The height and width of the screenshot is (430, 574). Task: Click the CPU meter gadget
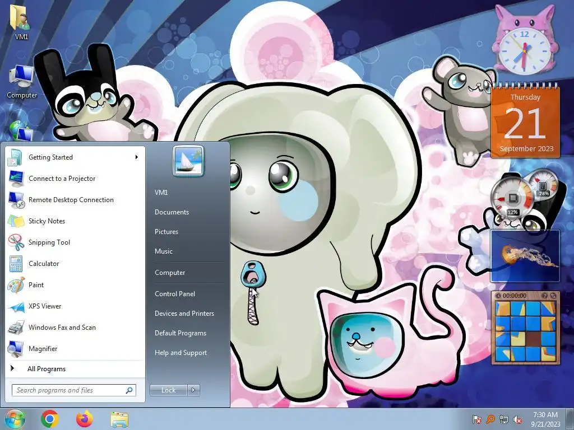point(512,199)
